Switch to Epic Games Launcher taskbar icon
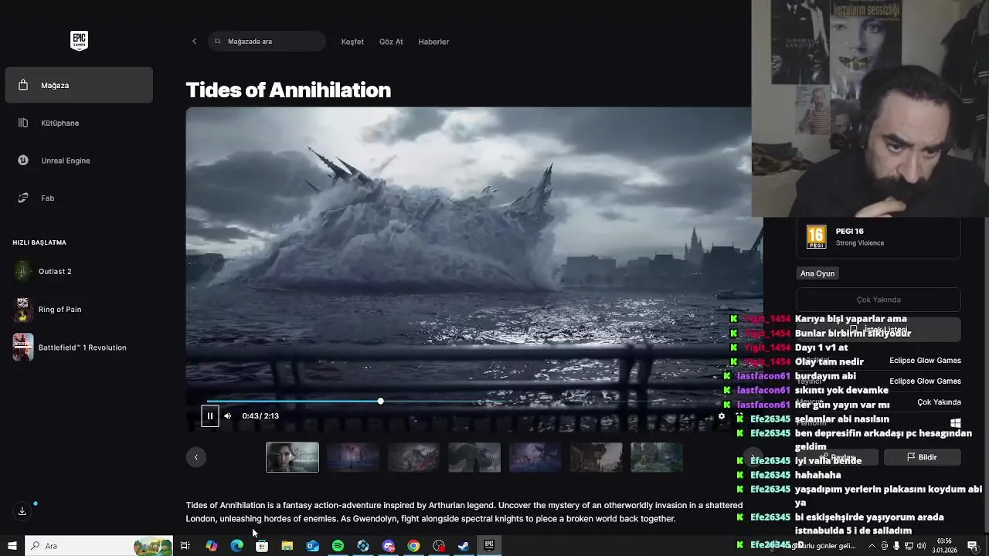Viewport: 989px width, 556px height. click(489, 546)
